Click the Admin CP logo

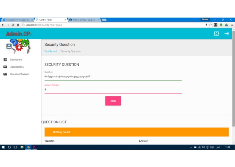(x=18, y=34)
